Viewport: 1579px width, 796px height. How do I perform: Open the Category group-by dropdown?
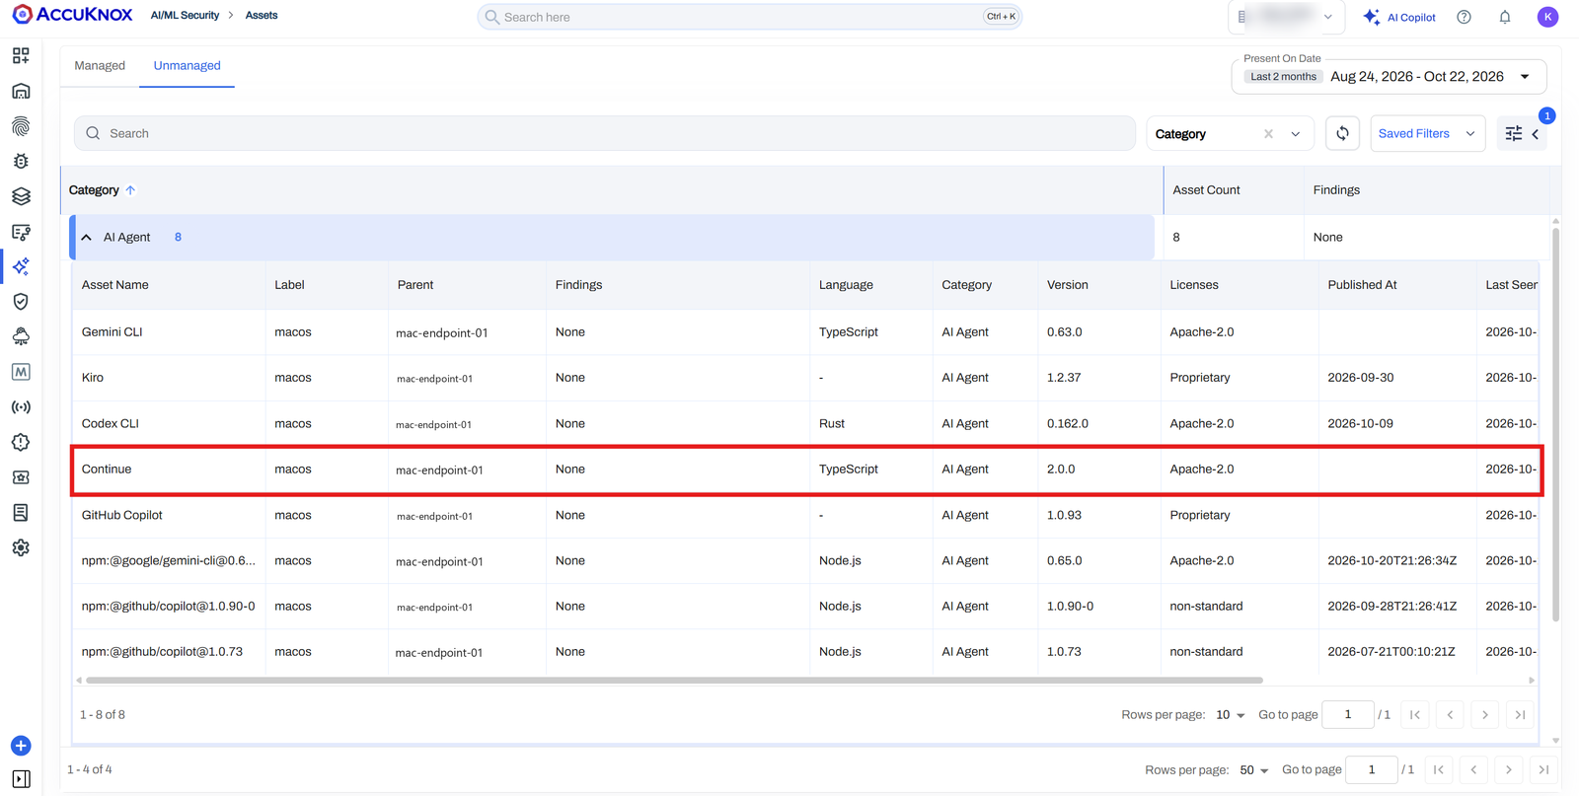point(1296,134)
